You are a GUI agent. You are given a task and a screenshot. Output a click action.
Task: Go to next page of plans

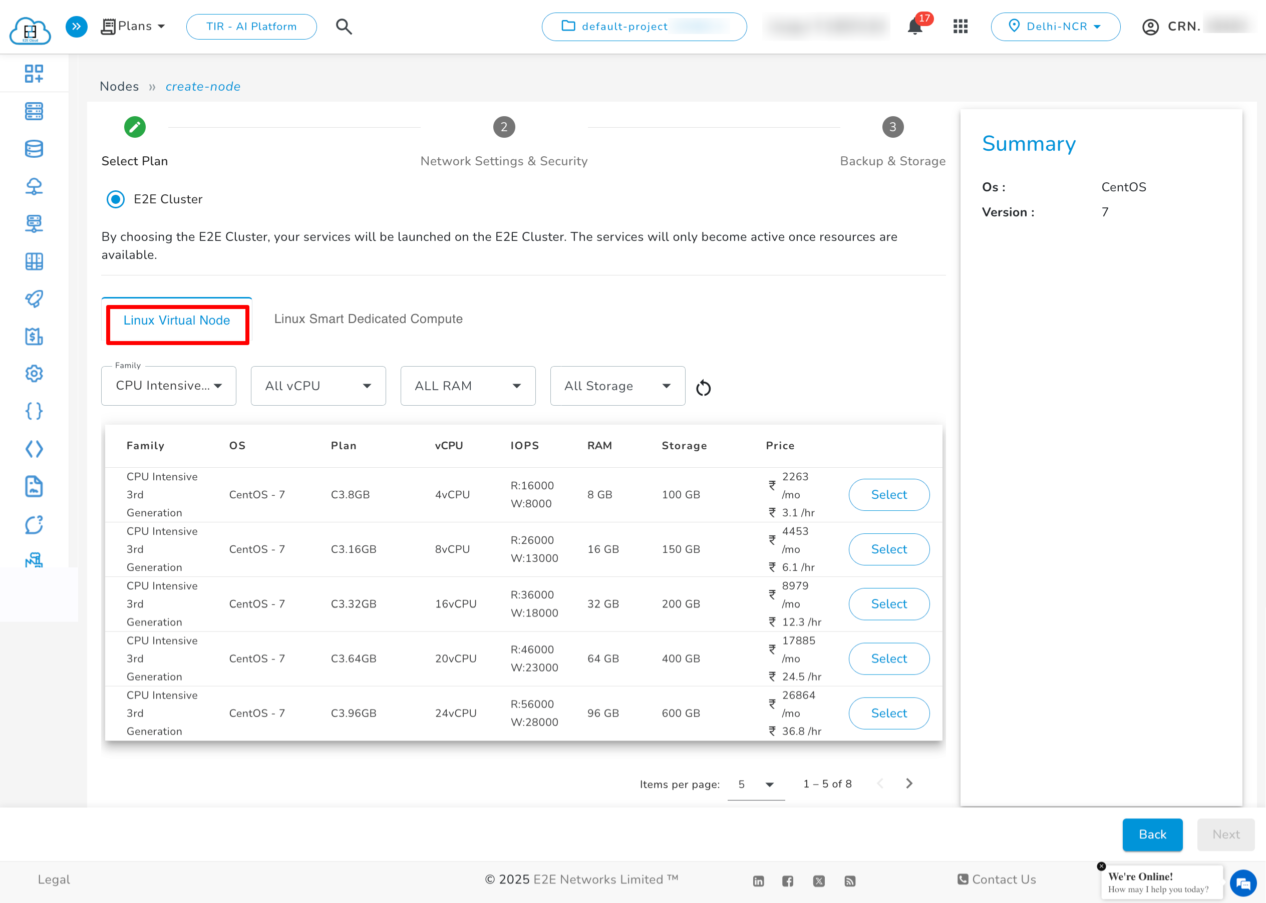pos(909,783)
